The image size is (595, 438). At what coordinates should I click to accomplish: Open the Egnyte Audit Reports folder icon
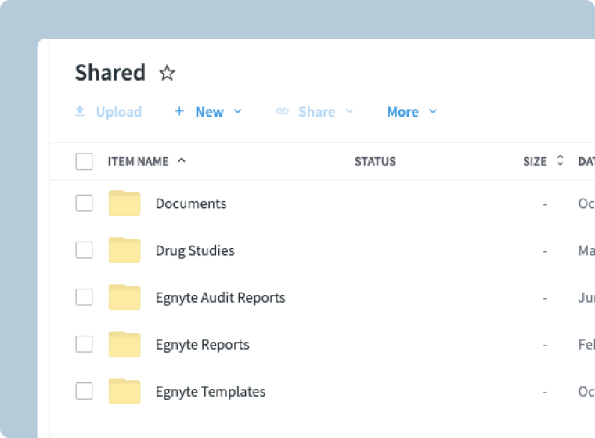124,297
